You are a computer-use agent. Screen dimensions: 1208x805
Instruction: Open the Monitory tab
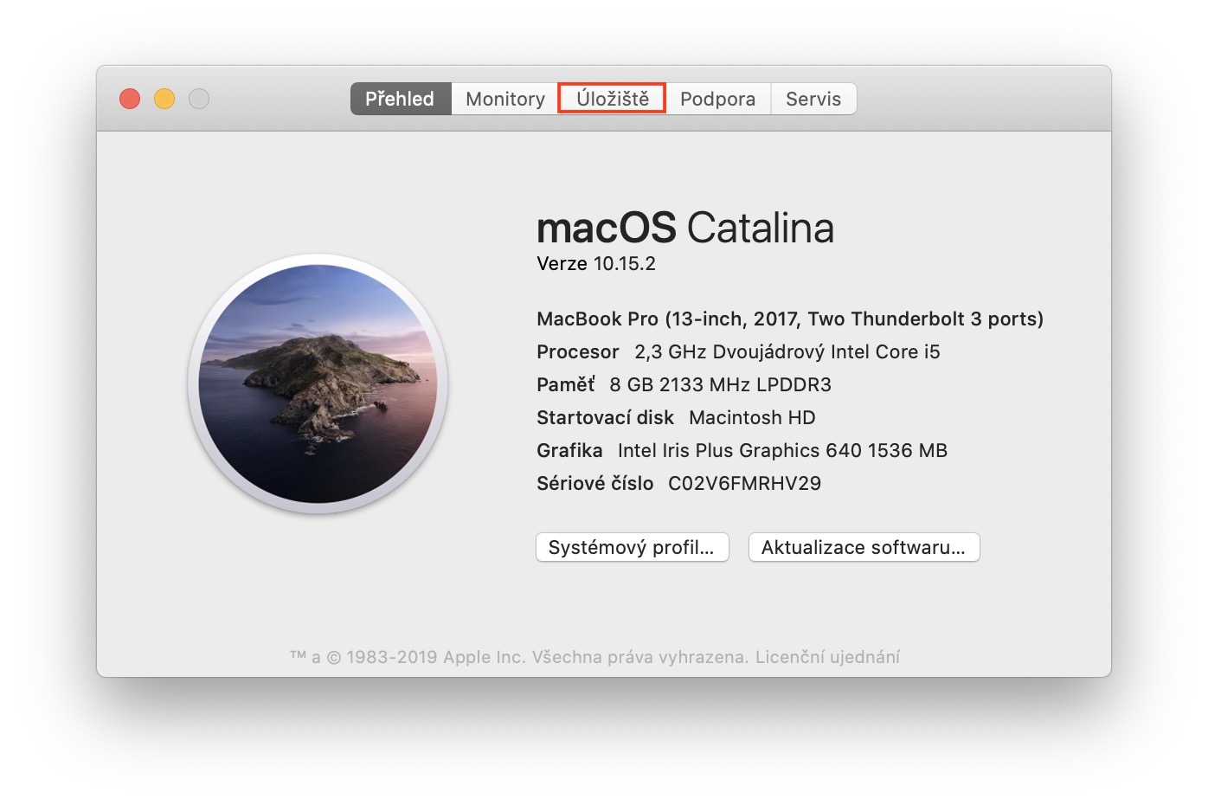click(x=505, y=99)
